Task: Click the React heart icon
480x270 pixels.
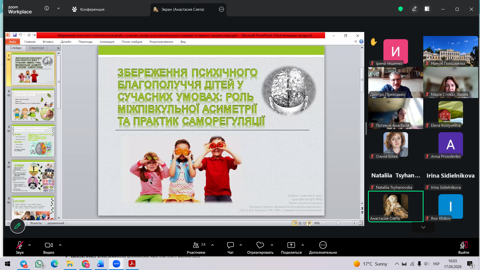Action: tap(260, 245)
